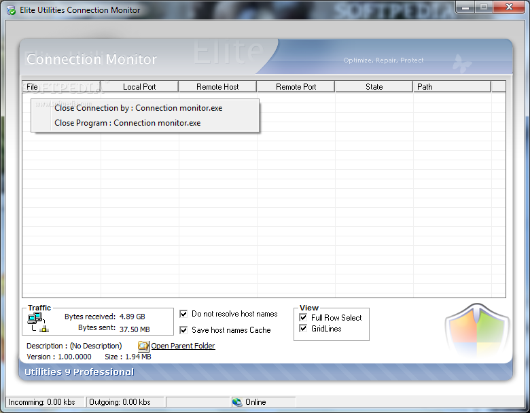Sort by Path column header
Screen dimensions: 530x413
[x=452, y=86]
